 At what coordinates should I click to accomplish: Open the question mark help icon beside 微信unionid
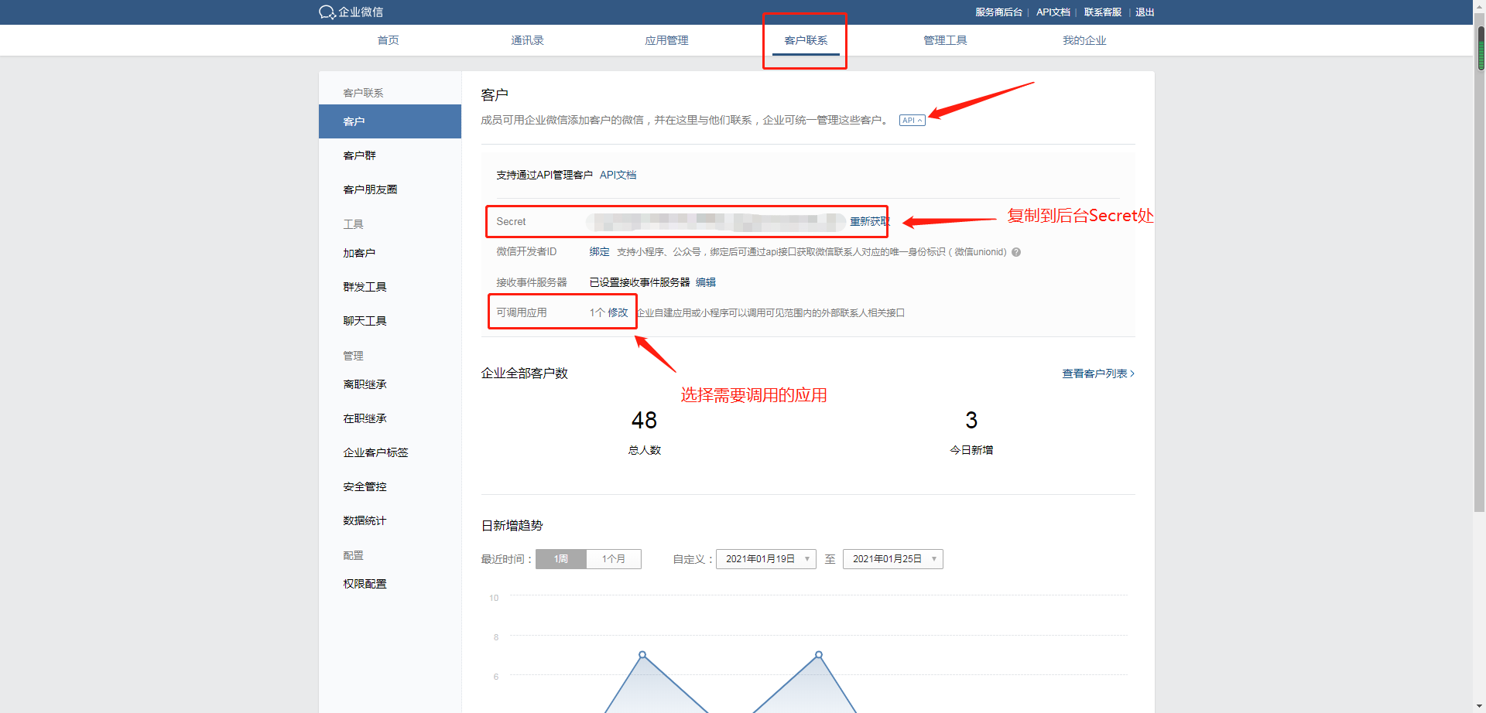(1016, 251)
